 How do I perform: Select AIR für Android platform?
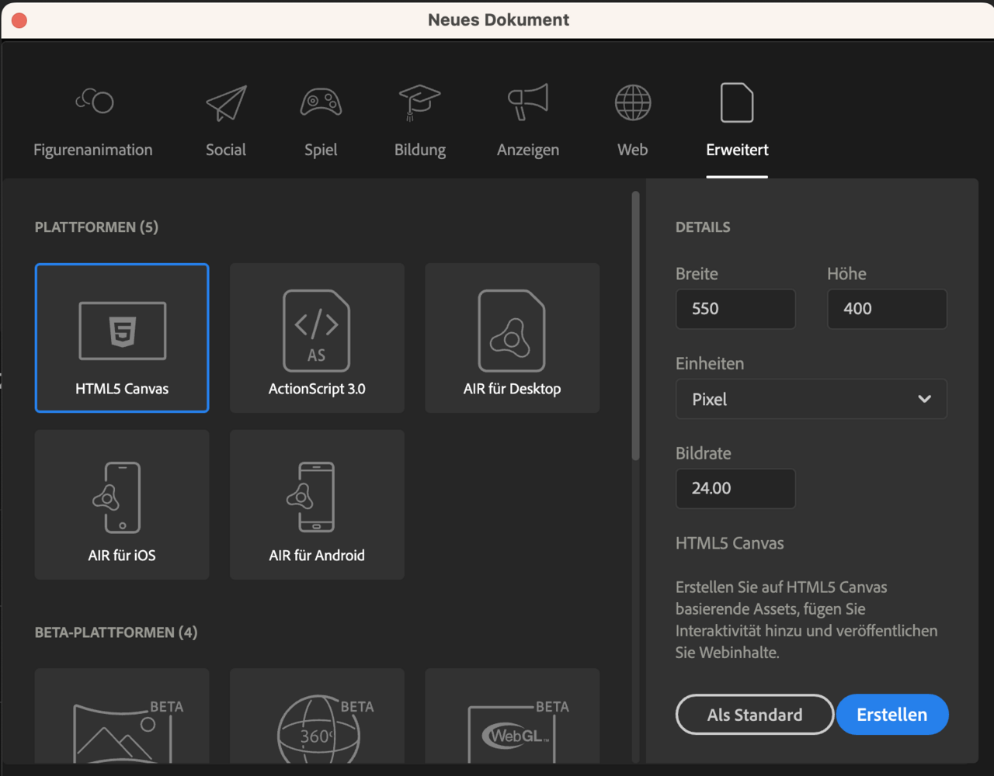click(317, 505)
